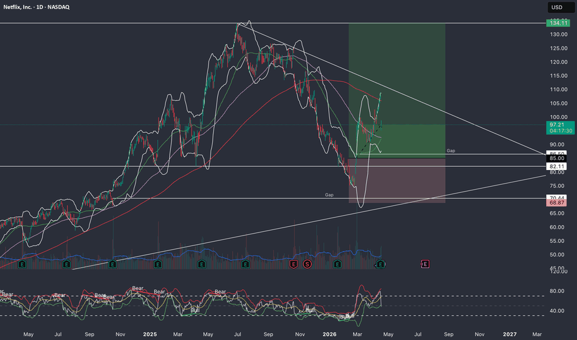The image size is (577, 340).
Task: Click the earnings E marker just after 2026 label
Action: 337,264
